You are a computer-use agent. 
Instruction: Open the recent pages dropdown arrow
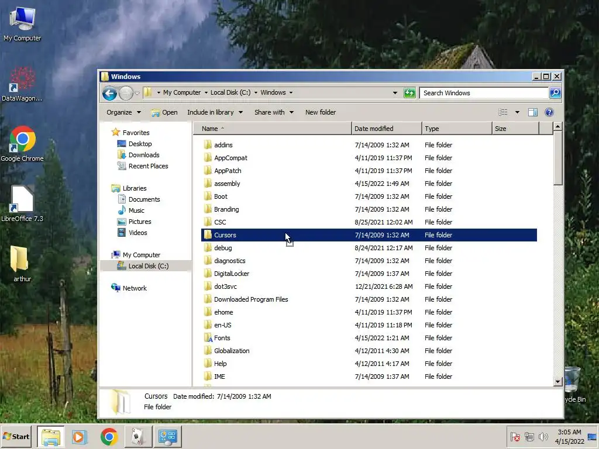pos(137,93)
